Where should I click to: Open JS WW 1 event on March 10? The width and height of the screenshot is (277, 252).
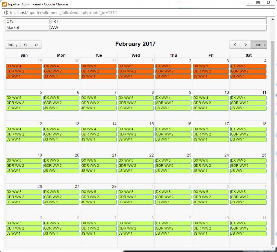pos(211,233)
